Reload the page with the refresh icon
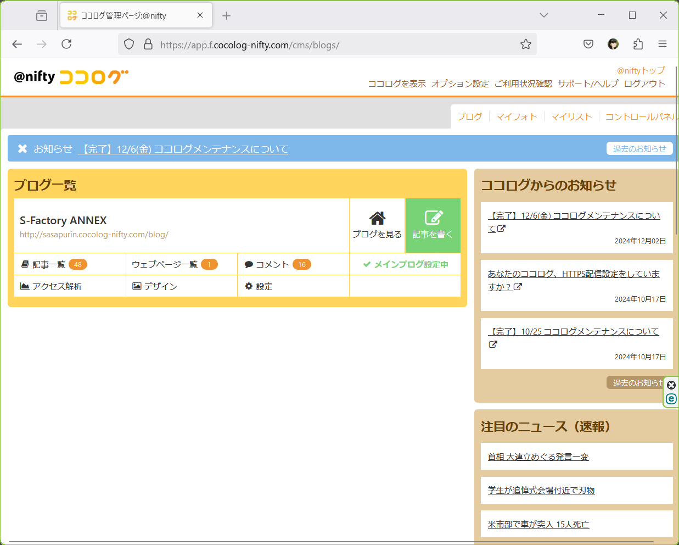 (66, 44)
